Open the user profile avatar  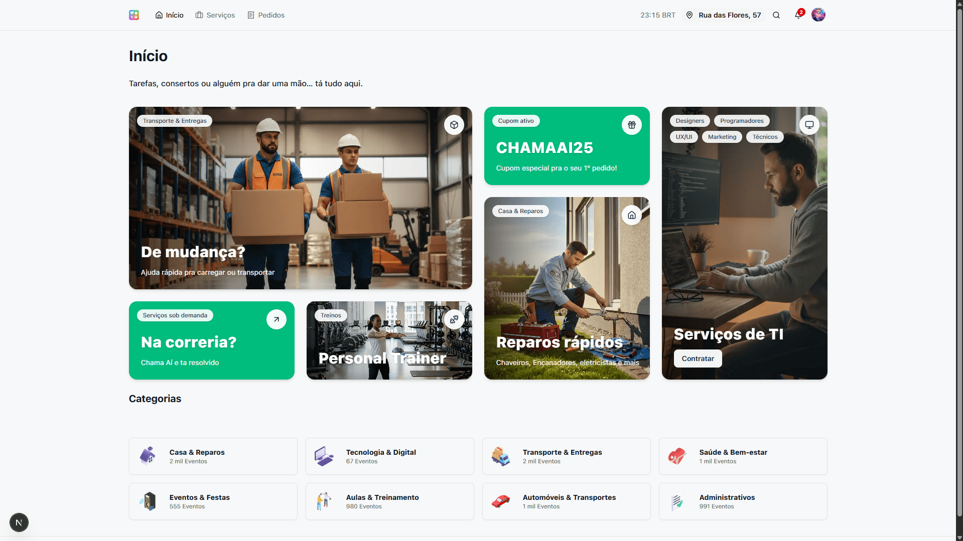click(x=818, y=15)
